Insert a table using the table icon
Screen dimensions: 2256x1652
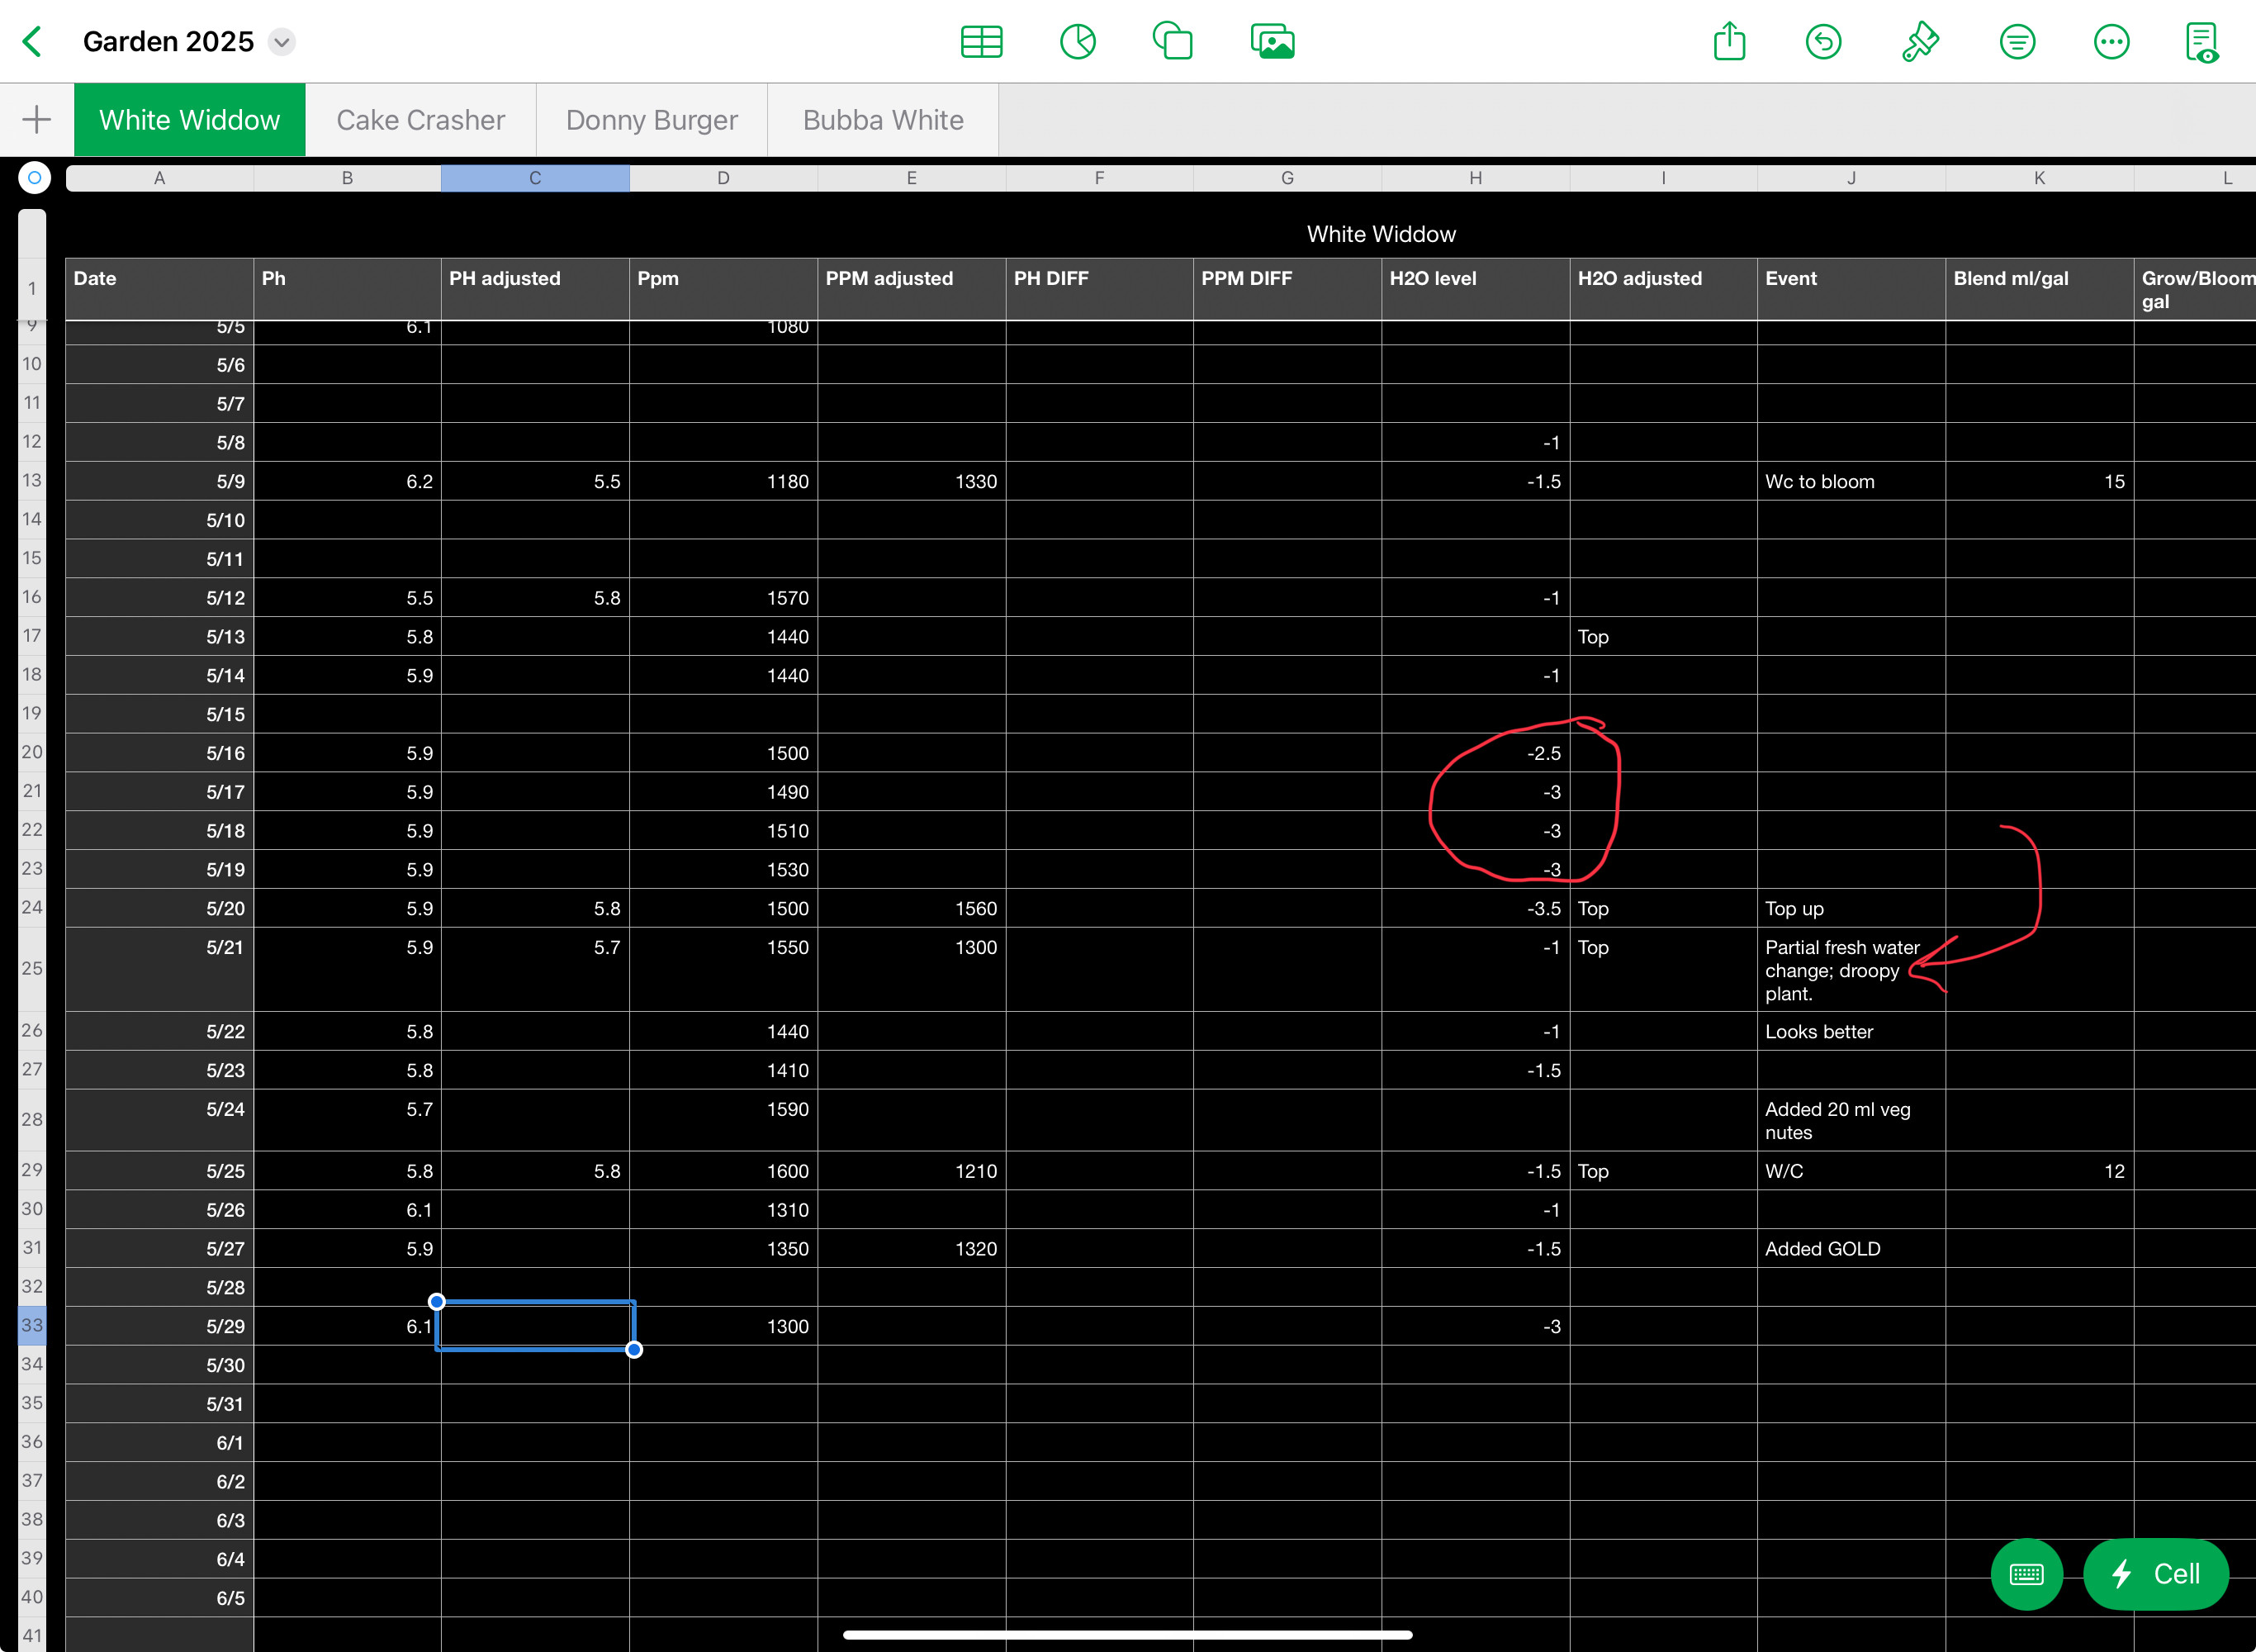click(x=982, y=42)
